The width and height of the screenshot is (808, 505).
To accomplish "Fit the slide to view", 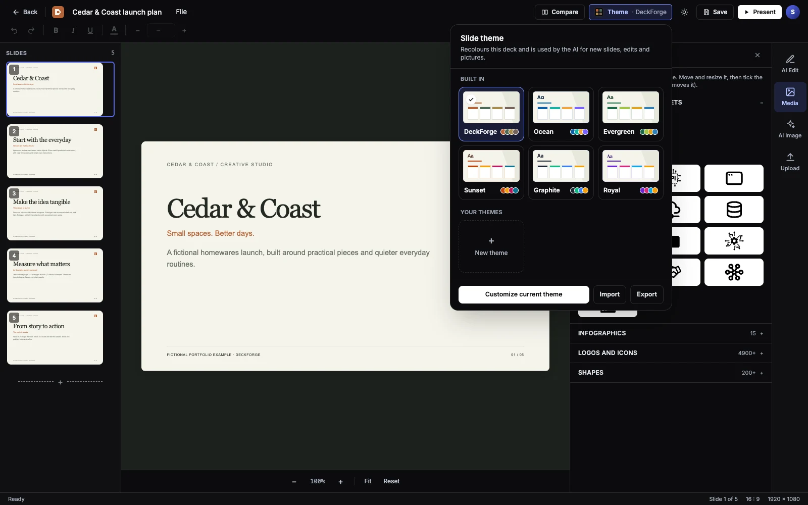I will pyautogui.click(x=368, y=481).
